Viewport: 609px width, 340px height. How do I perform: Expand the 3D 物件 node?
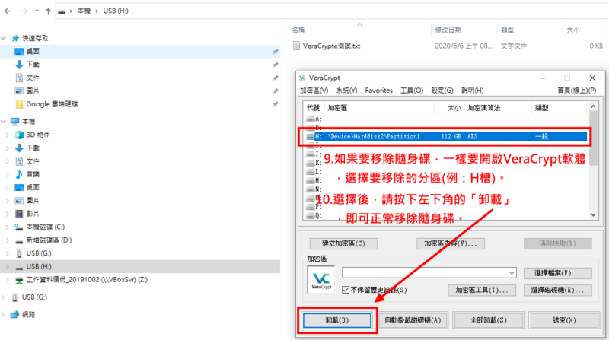click(8, 135)
